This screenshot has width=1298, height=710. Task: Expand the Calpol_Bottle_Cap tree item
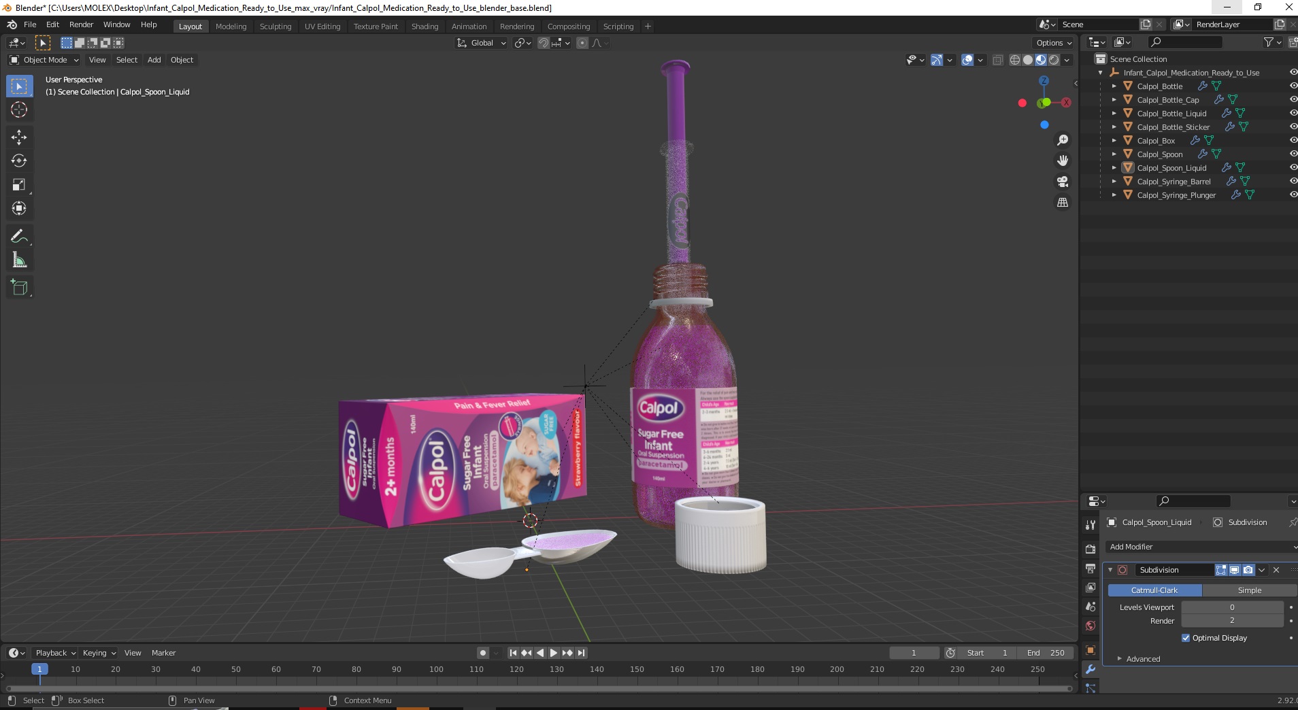(x=1114, y=100)
